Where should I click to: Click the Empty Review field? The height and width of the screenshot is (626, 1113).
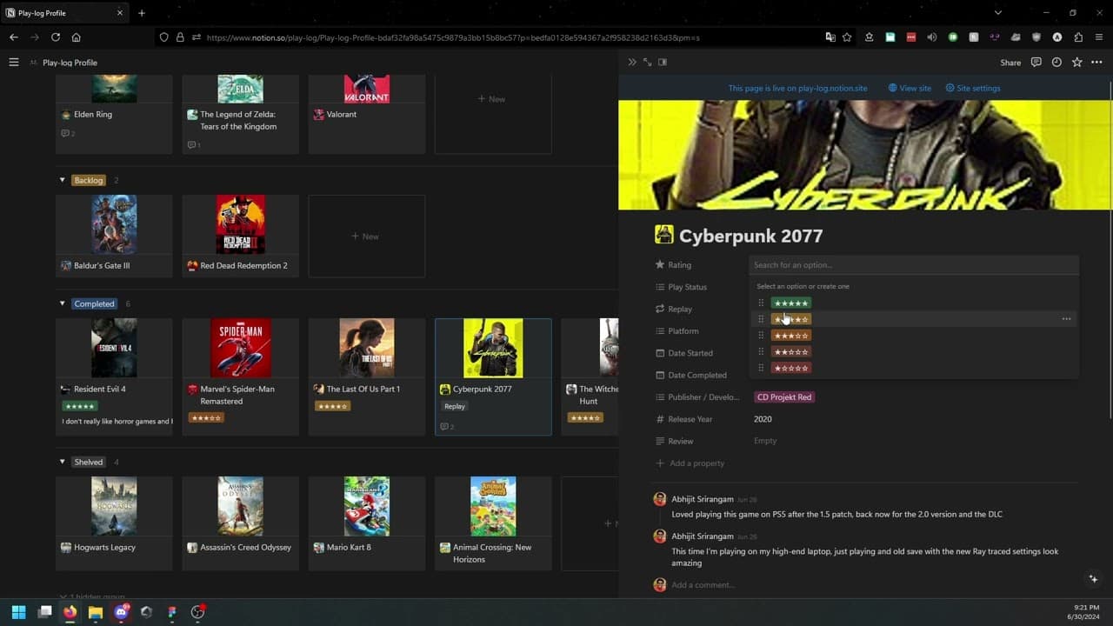(x=765, y=441)
